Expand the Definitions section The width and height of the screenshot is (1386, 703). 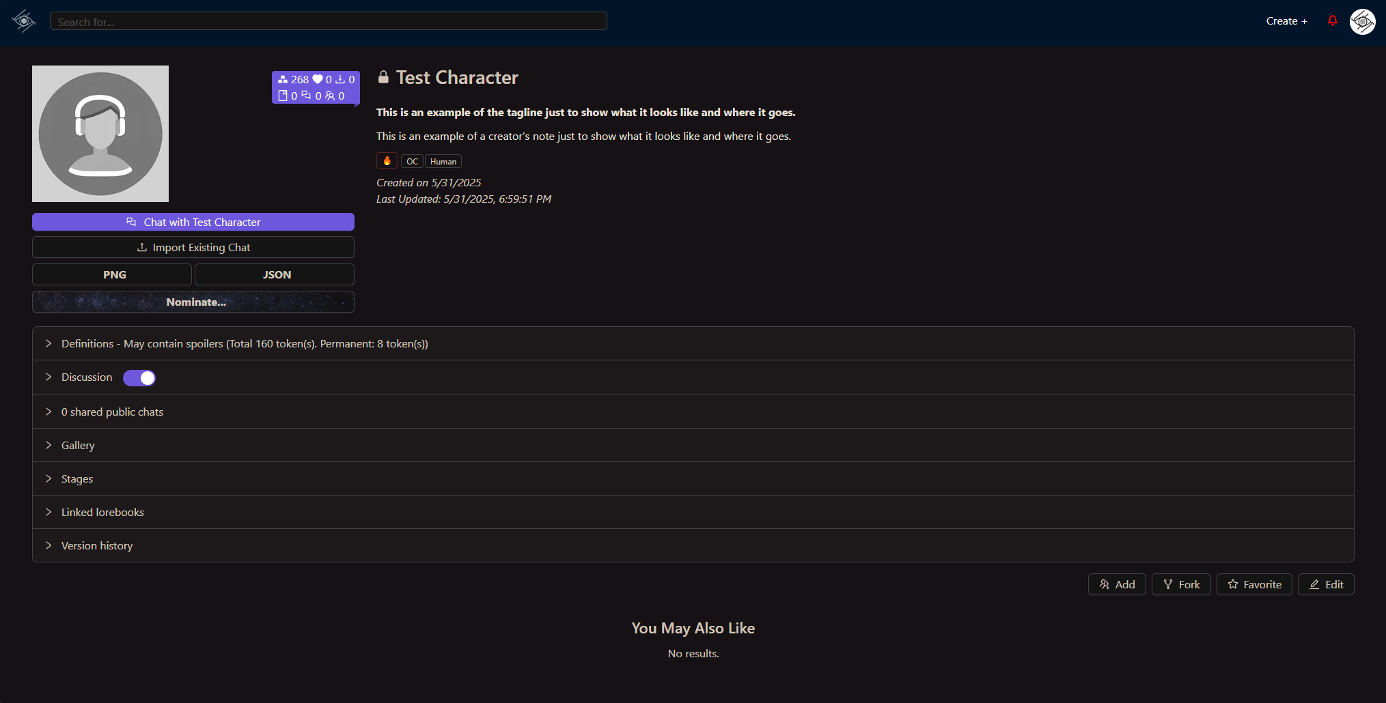click(693, 343)
